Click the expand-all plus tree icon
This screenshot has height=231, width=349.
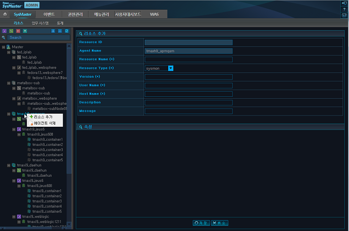pyautogui.click(x=53, y=31)
